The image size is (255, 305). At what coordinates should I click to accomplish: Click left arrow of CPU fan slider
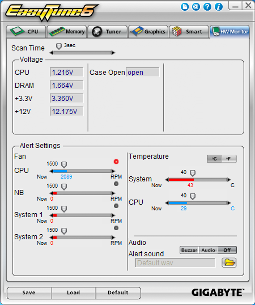[x=52, y=171]
